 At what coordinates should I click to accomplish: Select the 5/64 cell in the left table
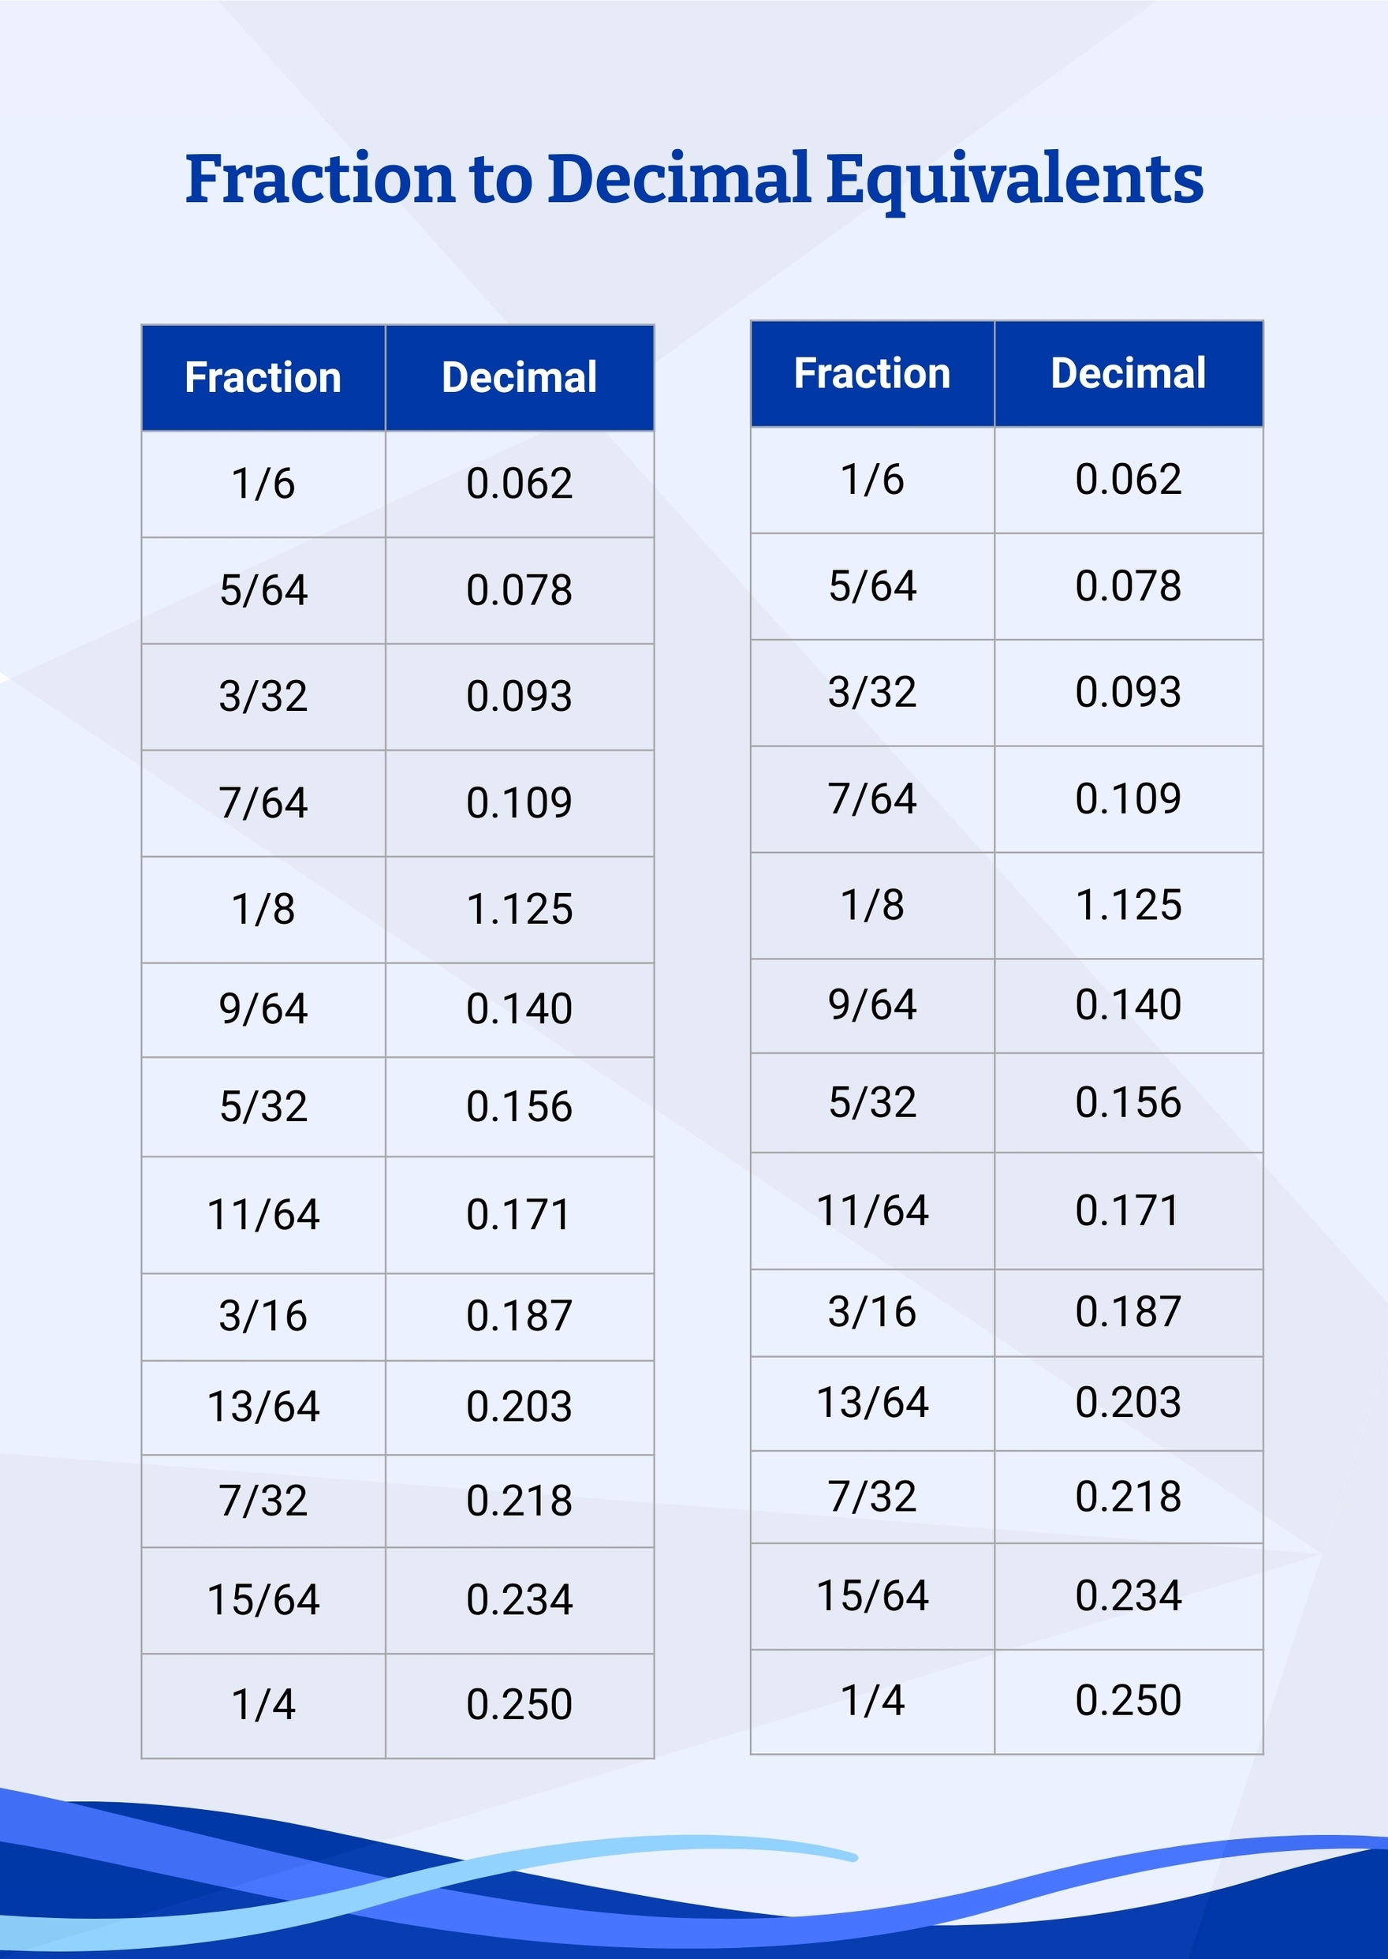(263, 590)
